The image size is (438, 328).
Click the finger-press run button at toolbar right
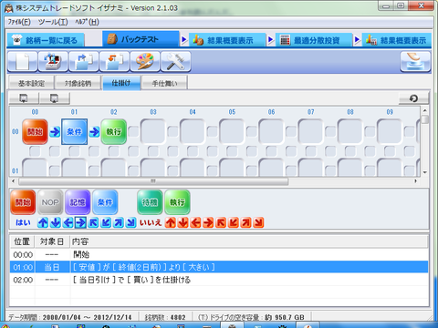[415, 62]
